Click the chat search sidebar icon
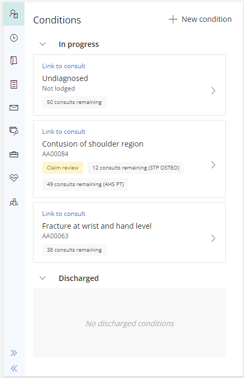This screenshot has width=244, height=378. 14,131
